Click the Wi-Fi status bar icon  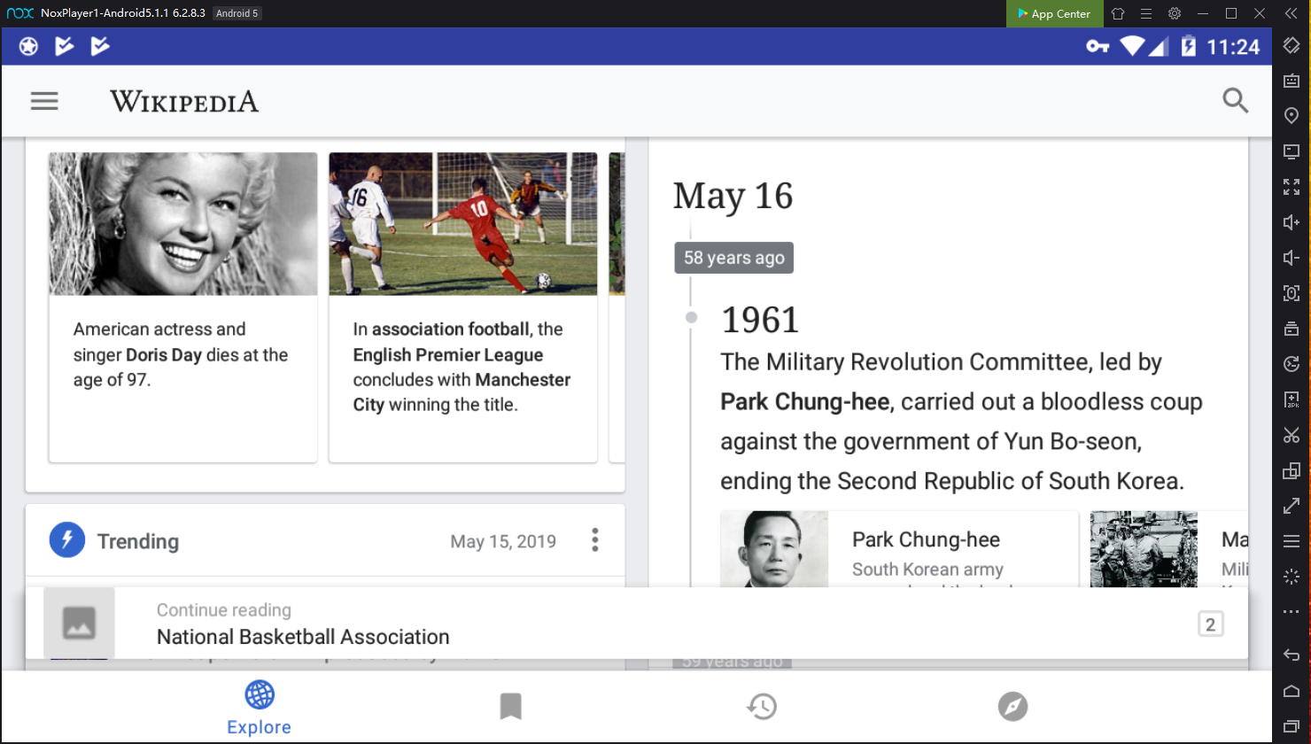pyautogui.click(x=1132, y=46)
